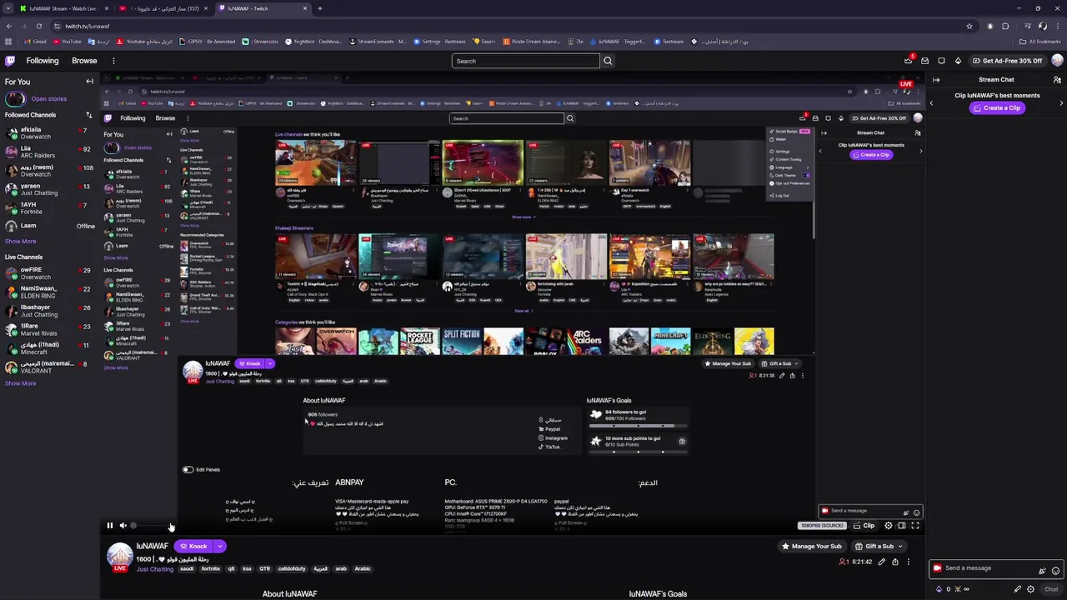Screen dimensions: 1067x600
Task: Click the Knock button
Action: click(193, 546)
